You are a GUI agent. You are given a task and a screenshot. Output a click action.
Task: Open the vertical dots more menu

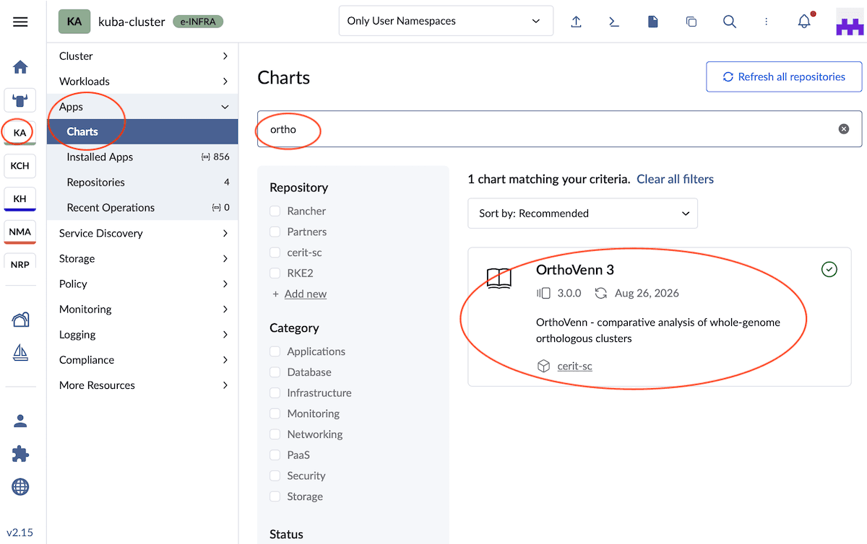click(x=766, y=22)
